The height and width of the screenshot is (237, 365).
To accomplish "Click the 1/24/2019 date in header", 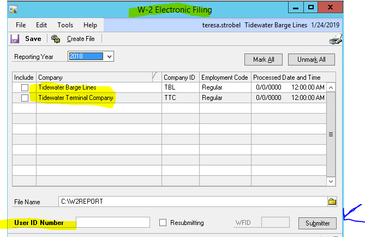I will (x=325, y=25).
